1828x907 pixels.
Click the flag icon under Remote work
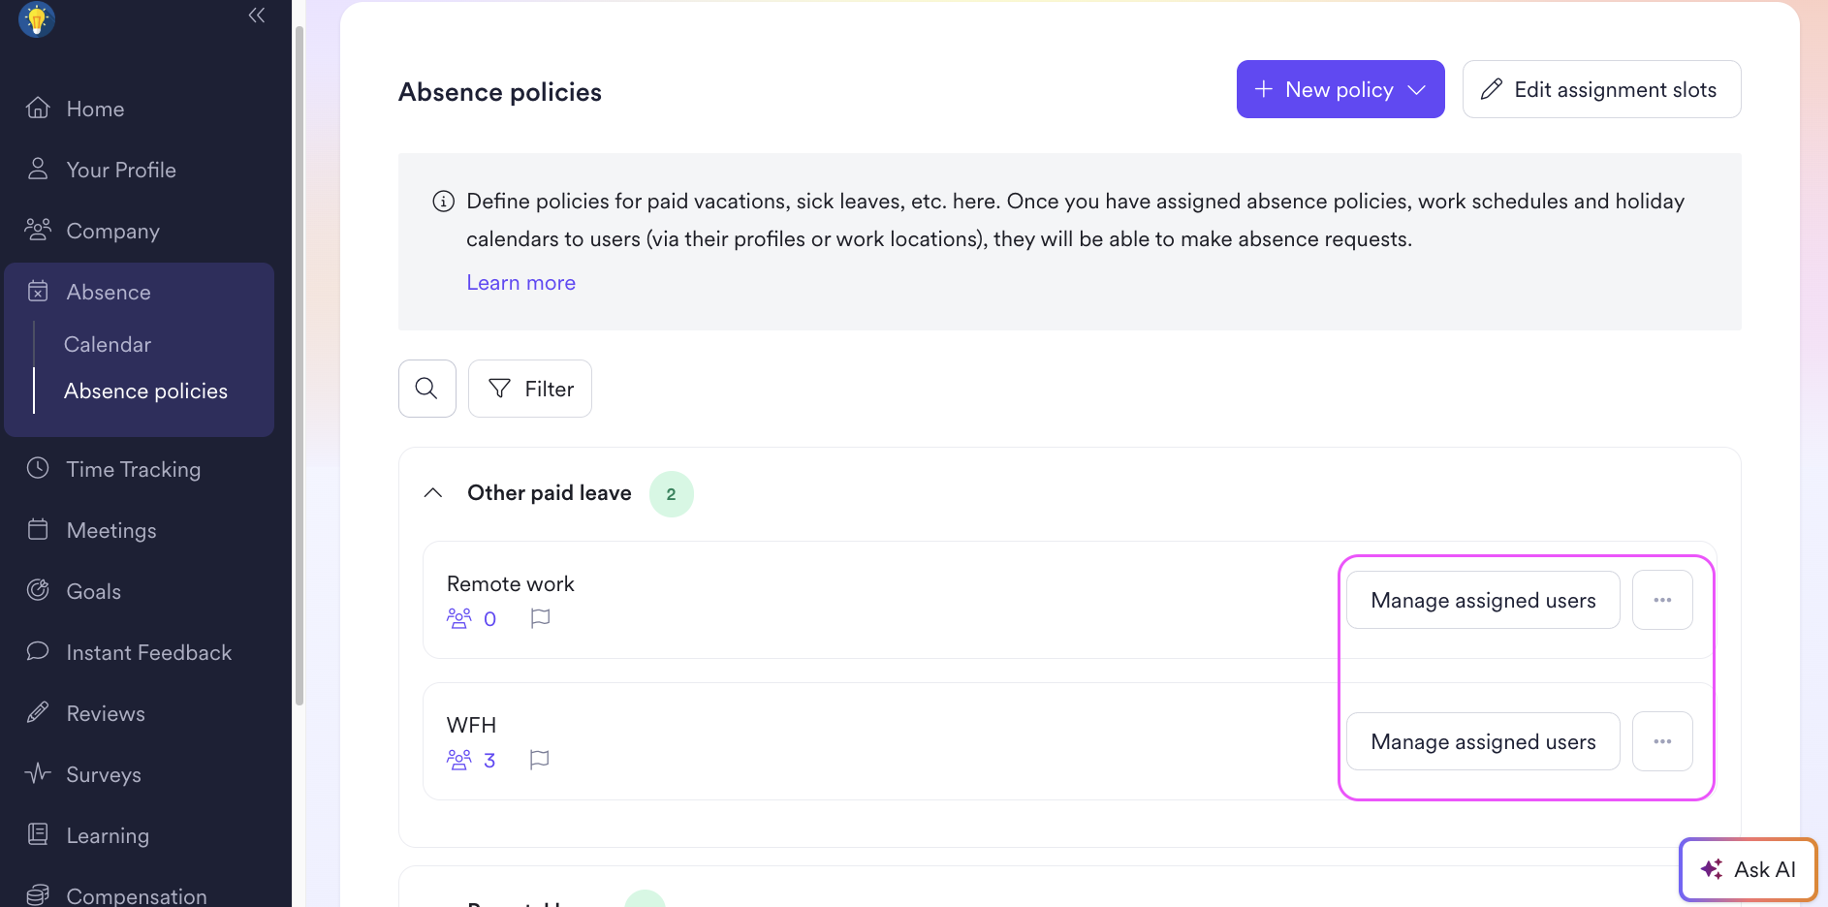pos(541,618)
